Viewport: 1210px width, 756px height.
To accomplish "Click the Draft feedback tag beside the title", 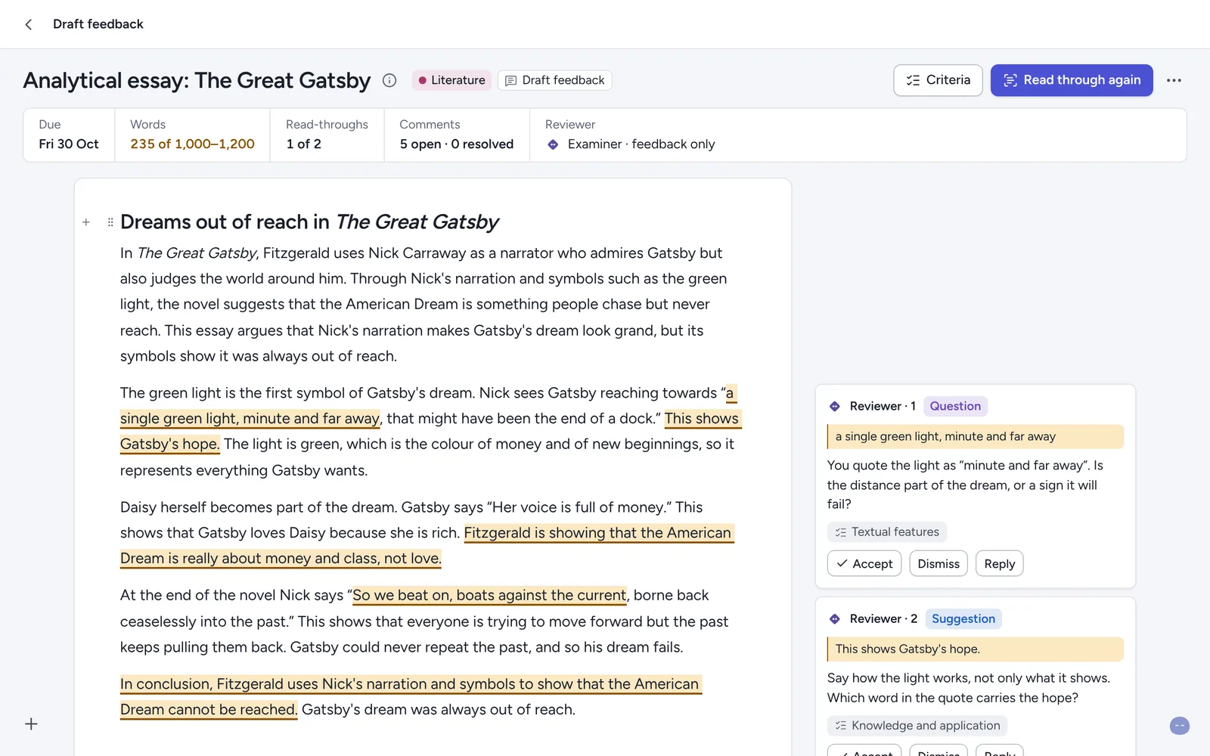I will [x=555, y=80].
